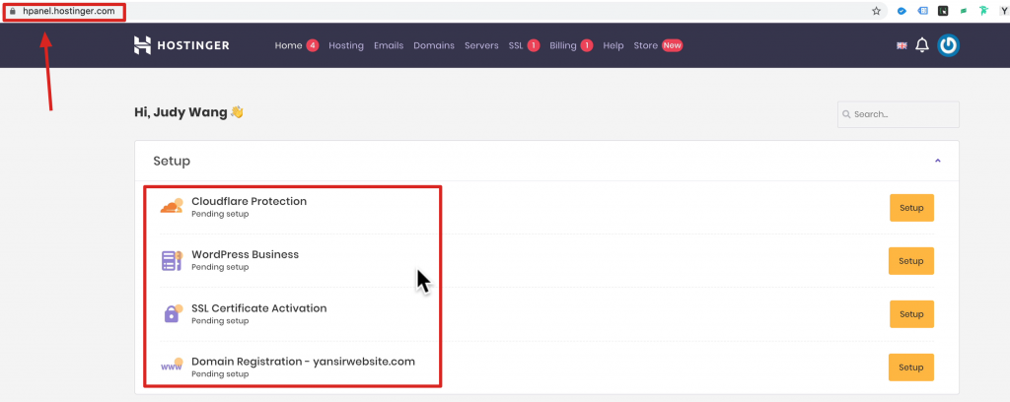The image size is (1010, 402).
Task: Click the browser address bar URL
Action: coord(69,11)
